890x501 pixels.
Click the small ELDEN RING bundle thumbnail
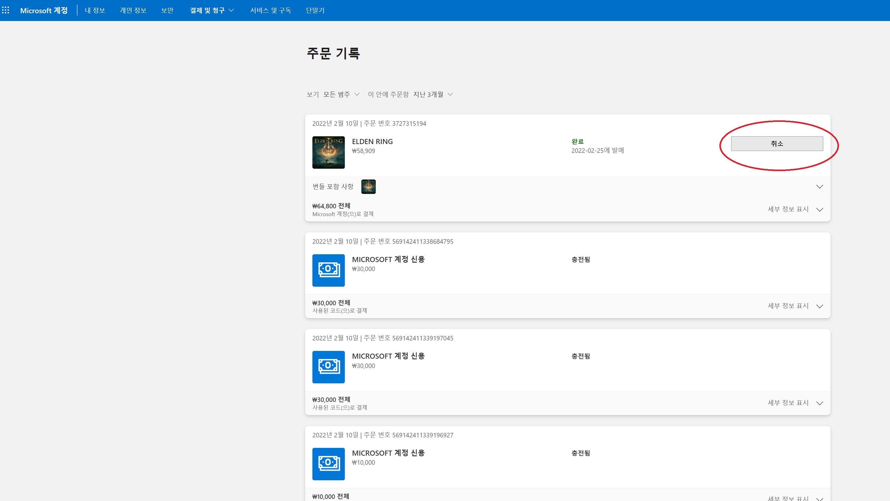coord(368,186)
